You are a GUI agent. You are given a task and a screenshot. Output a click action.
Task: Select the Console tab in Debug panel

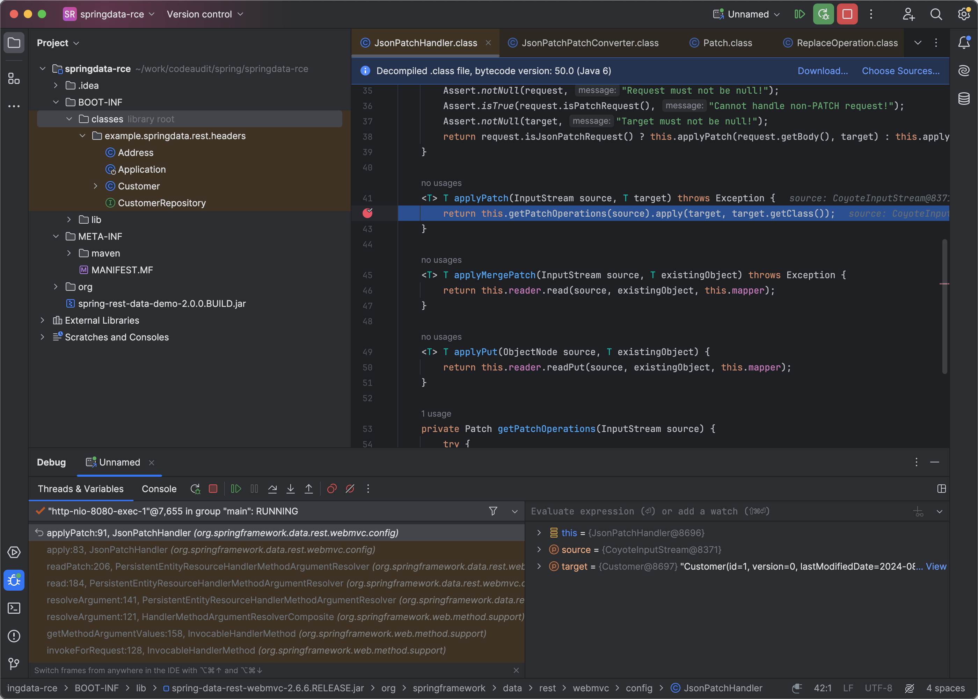pos(159,489)
